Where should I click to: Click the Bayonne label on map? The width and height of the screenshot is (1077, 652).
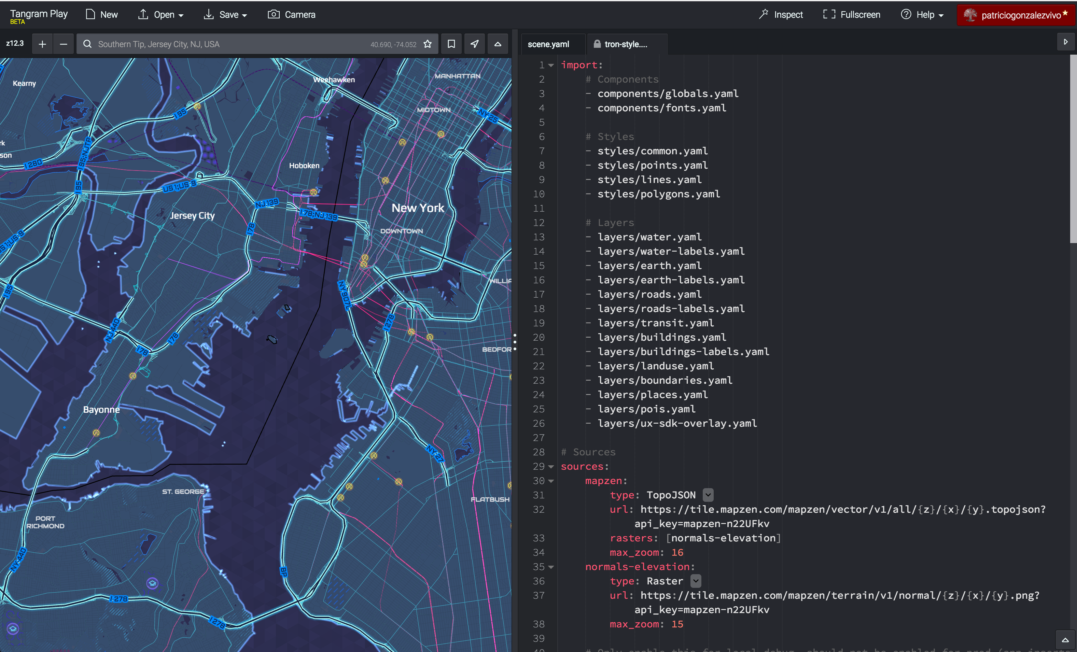[x=101, y=410]
